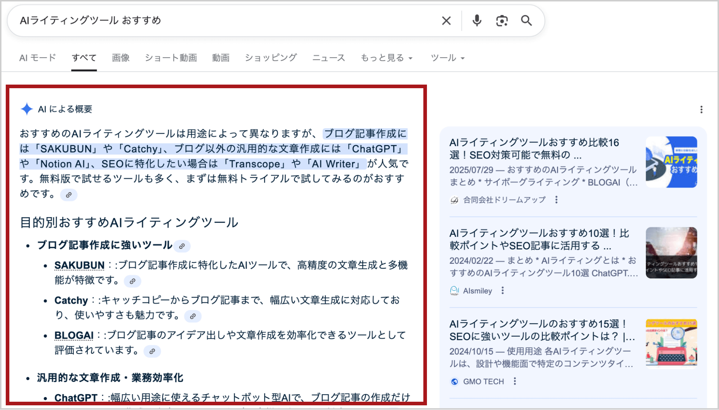Click the source link icon after Catchy description
Viewport: 719px width, 410px height.
(x=193, y=316)
